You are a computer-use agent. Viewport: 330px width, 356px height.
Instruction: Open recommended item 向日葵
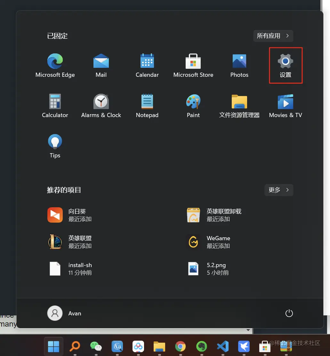point(69,215)
